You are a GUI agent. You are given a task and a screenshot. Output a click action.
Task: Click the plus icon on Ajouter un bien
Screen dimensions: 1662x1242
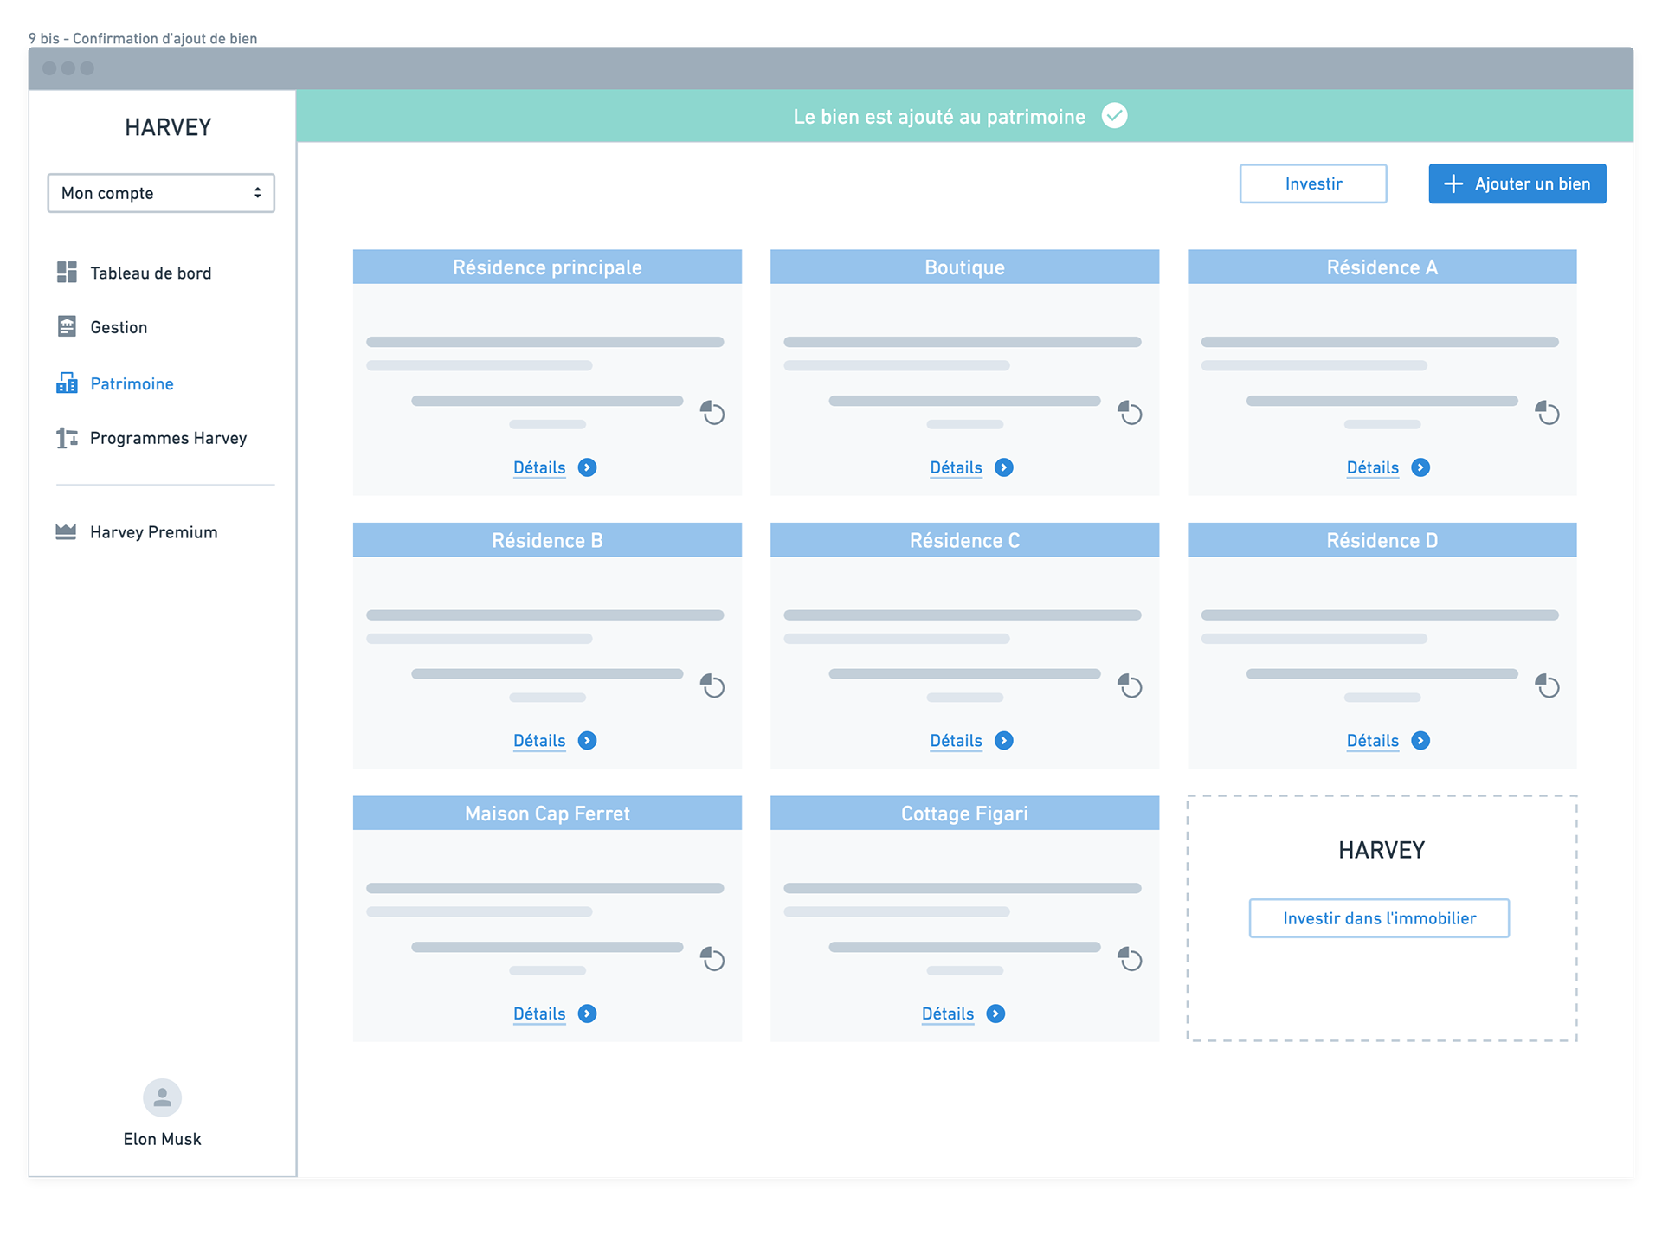tap(1453, 183)
